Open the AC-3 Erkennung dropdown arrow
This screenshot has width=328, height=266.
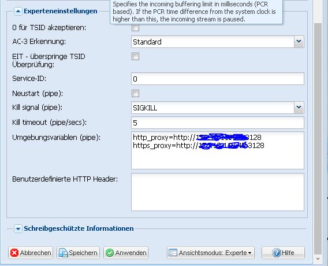pos(299,42)
